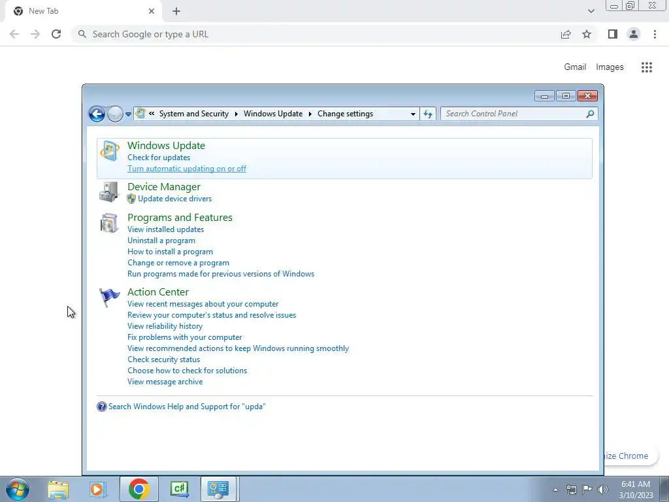Open the Google apps grid

point(647,67)
